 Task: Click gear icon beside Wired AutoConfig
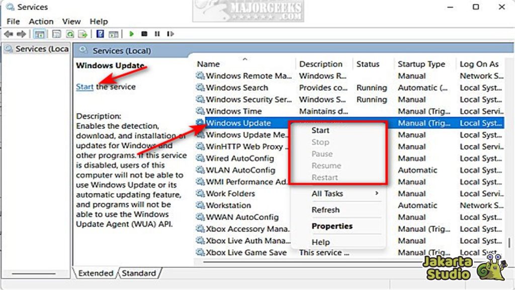point(200,158)
